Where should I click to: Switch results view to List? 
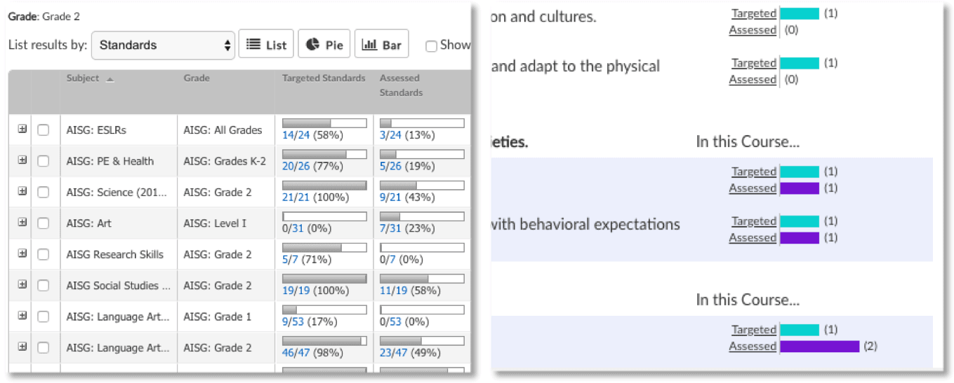267,45
